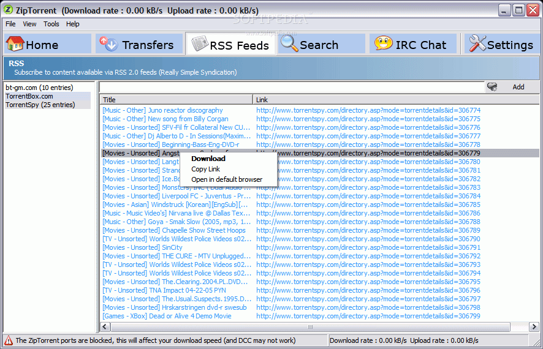This screenshot has height=349, width=543.
Task: Open the File menu
Action: pos(10,24)
